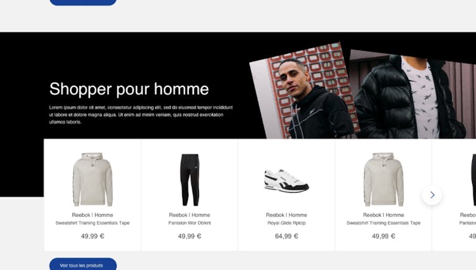Click the Shopper pour homme heading
Screen dimensions: 476x270
click(x=129, y=89)
